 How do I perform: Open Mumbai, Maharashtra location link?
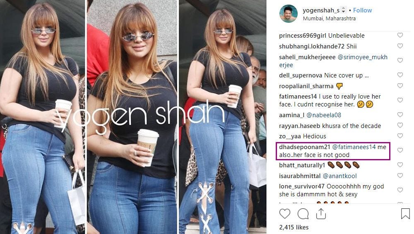[x=329, y=19]
